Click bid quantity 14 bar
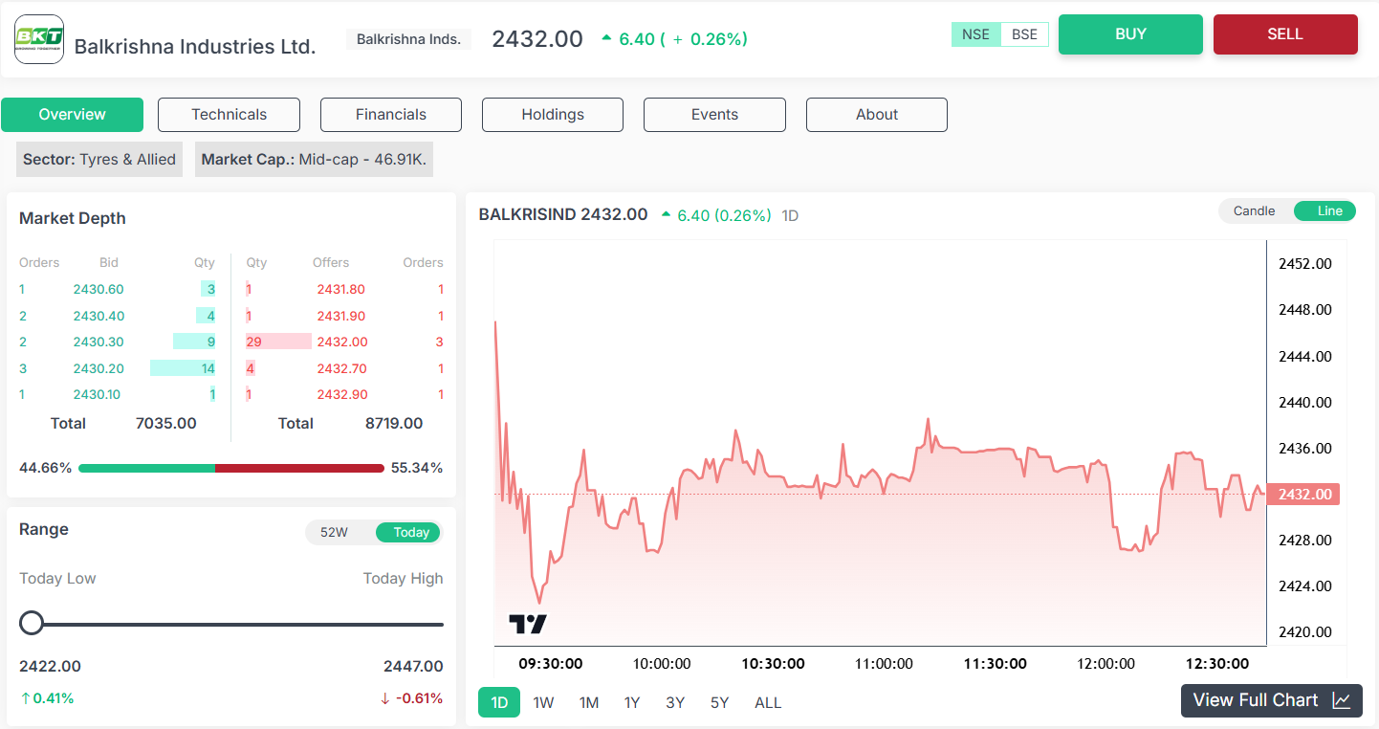 coord(183,368)
